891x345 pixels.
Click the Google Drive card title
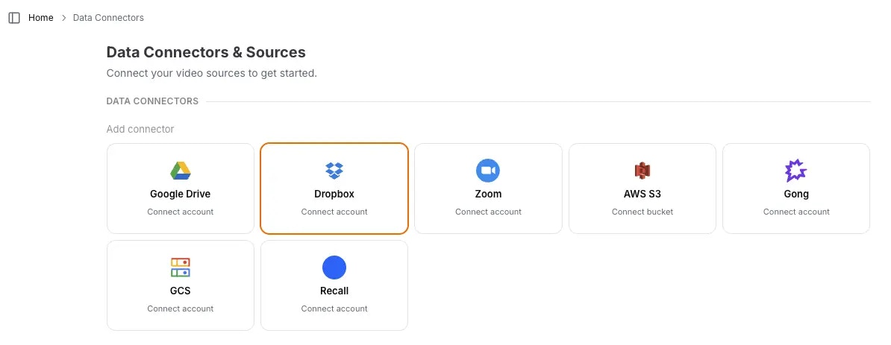(180, 194)
